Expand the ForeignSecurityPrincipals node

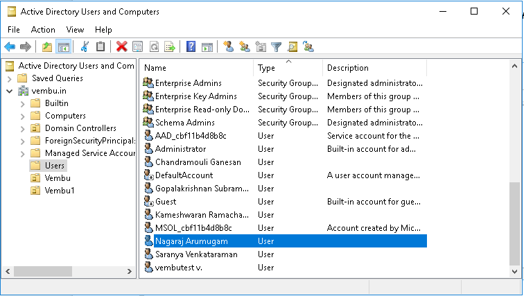(22, 141)
